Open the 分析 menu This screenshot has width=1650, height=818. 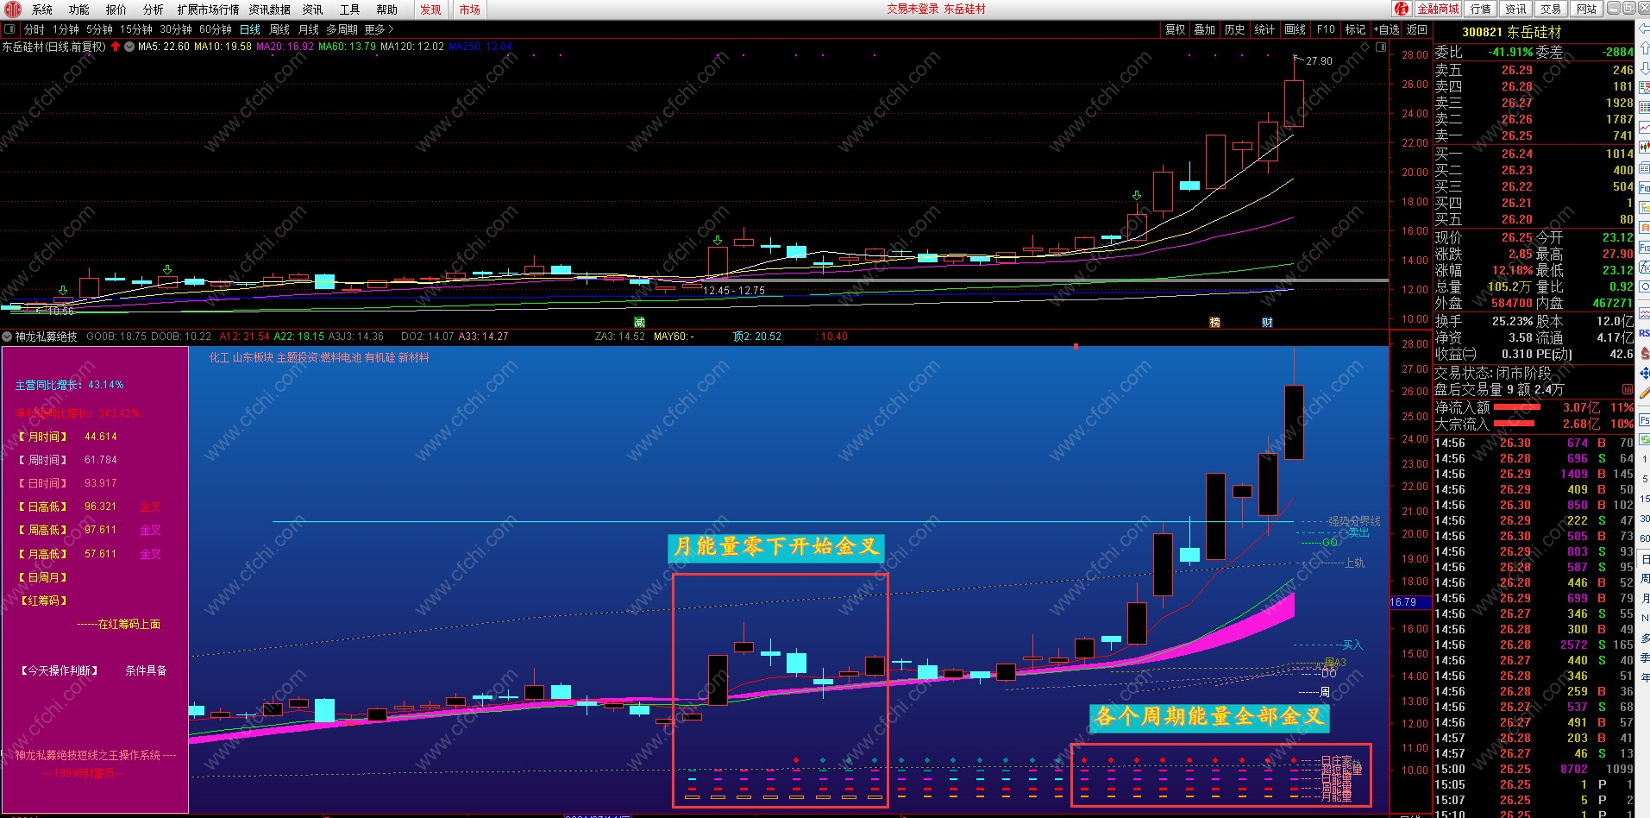pos(154,9)
